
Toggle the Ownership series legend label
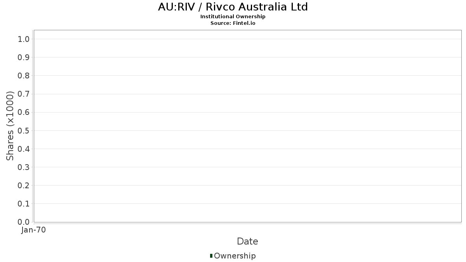235,256
